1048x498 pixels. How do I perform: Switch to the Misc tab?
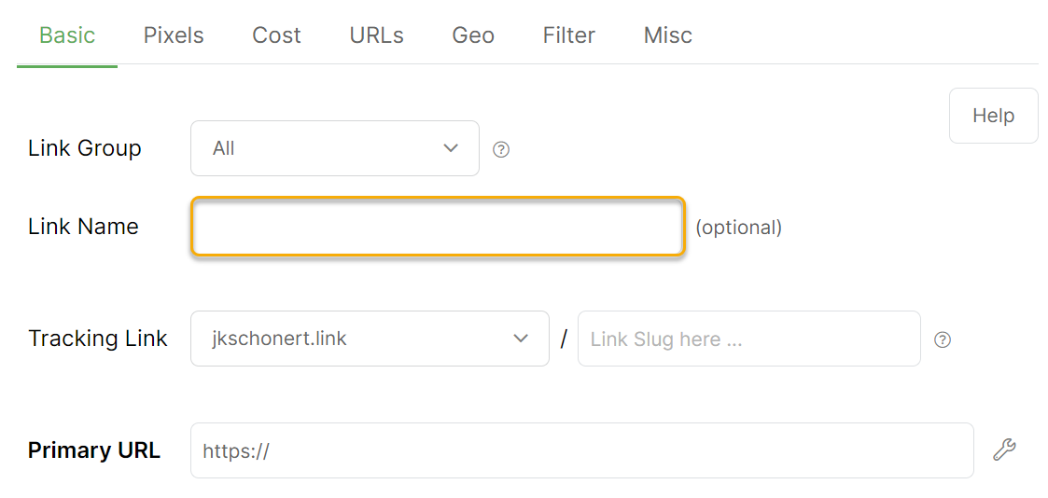(x=668, y=35)
